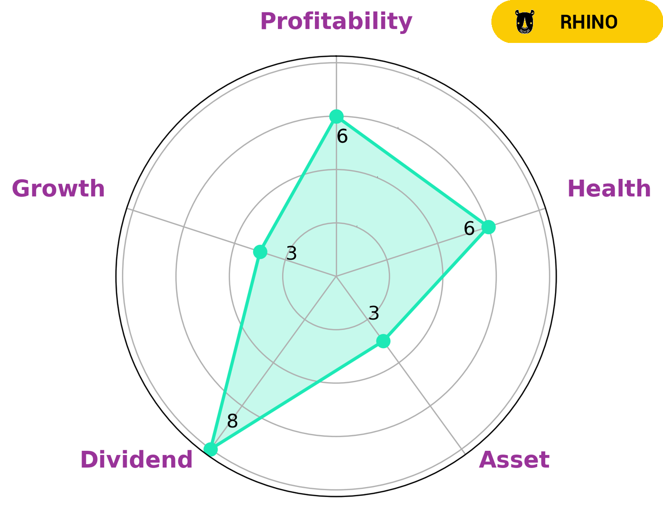Select the Asset data point marker

pos(383,341)
